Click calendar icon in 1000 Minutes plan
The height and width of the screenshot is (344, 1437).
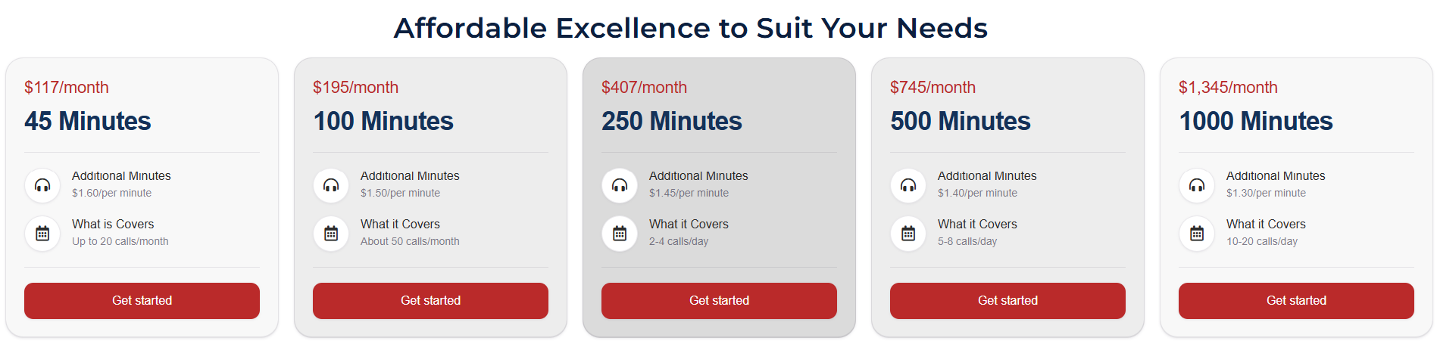pyautogui.click(x=1197, y=234)
